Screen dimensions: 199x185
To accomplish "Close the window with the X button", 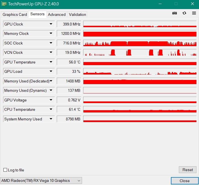I will tap(192, 4).
